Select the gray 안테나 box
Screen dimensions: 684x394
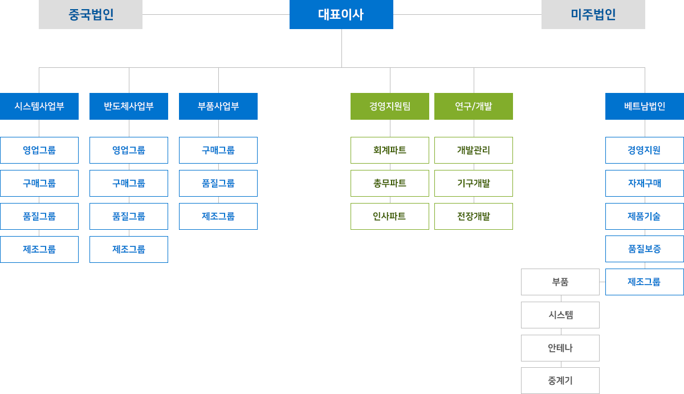pyautogui.click(x=560, y=348)
